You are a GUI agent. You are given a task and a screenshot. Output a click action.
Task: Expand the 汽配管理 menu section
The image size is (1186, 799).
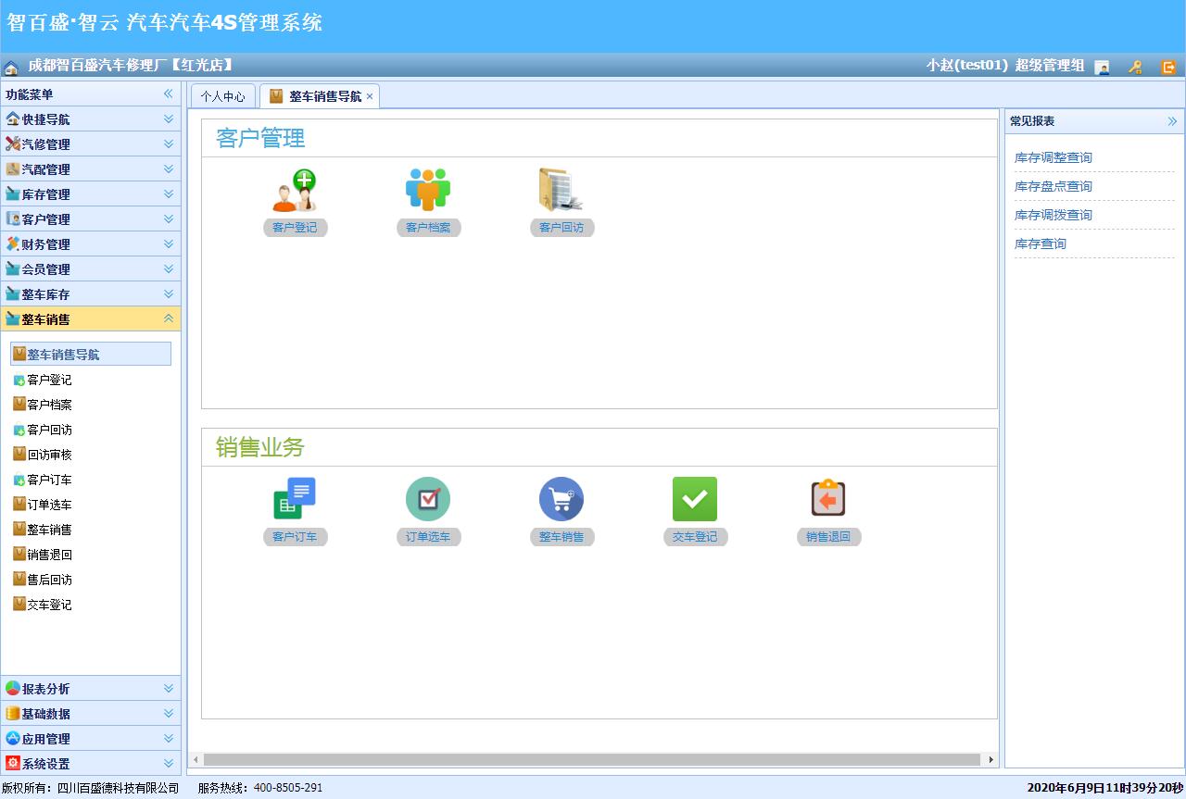pyautogui.click(x=169, y=169)
